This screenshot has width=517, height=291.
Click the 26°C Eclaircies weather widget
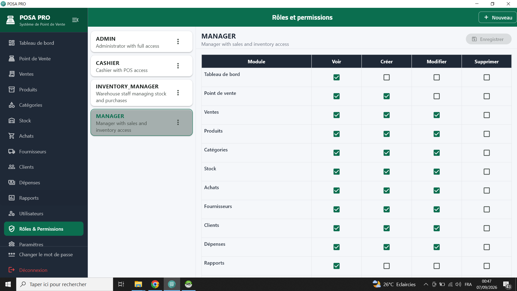pyautogui.click(x=394, y=284)
